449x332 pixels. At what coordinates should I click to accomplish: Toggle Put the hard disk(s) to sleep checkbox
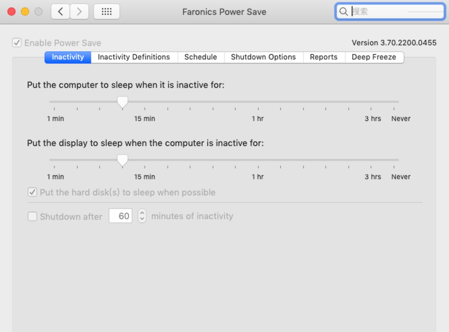(32, 192)
